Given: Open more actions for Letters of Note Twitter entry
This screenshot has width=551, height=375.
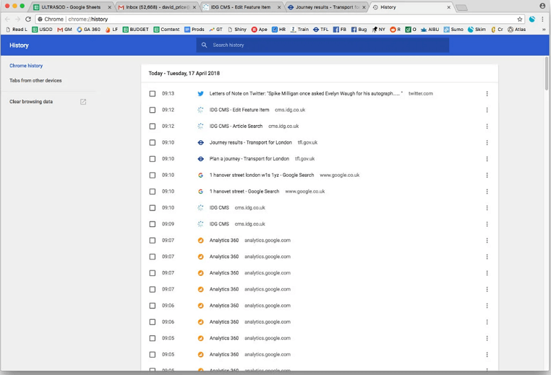Looking at the screenshot, I should pos(487,94).
